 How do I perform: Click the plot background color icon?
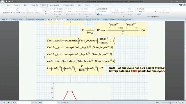click(x=98, y=9)
